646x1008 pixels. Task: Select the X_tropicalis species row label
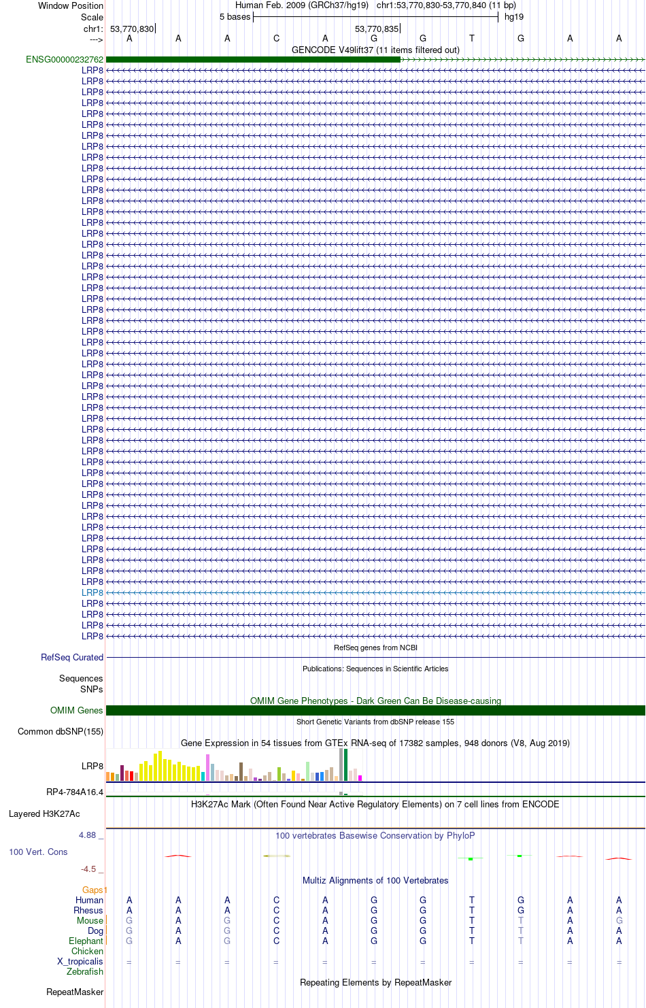tap(80, 962)
